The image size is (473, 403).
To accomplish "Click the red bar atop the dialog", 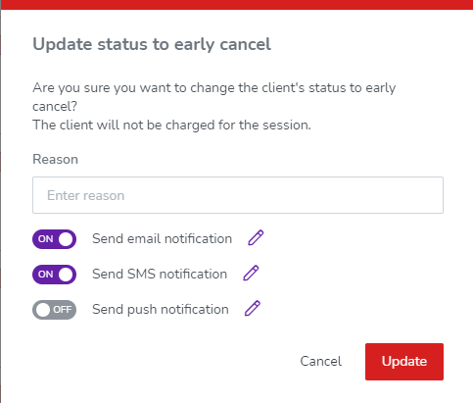I will 237,5.
